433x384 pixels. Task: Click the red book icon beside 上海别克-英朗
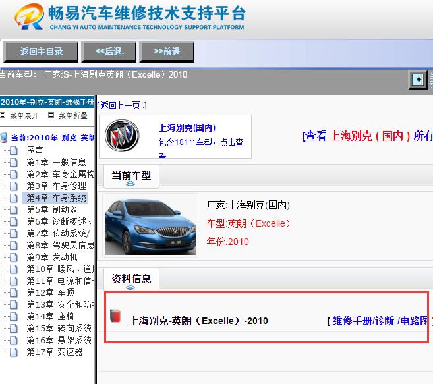pyautogui.click(x=115, y=315)
